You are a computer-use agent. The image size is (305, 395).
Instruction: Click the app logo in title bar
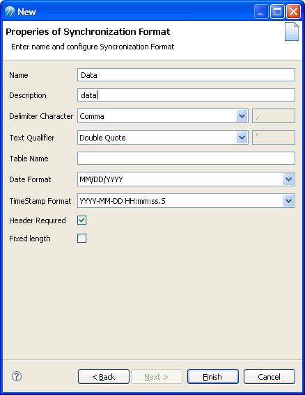(10, 12)
